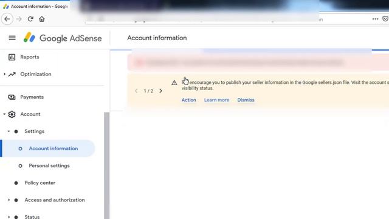Click the Reports bar chart icon
Image resolution: width=389 pixels, height=219 pixels.
(12, 57)
